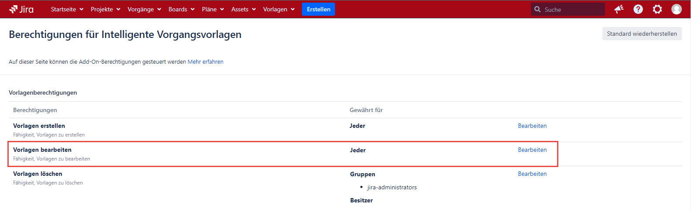The image size is (691, 212).
Task: Open the Pläne menu
Action: [x=212, y=9]
